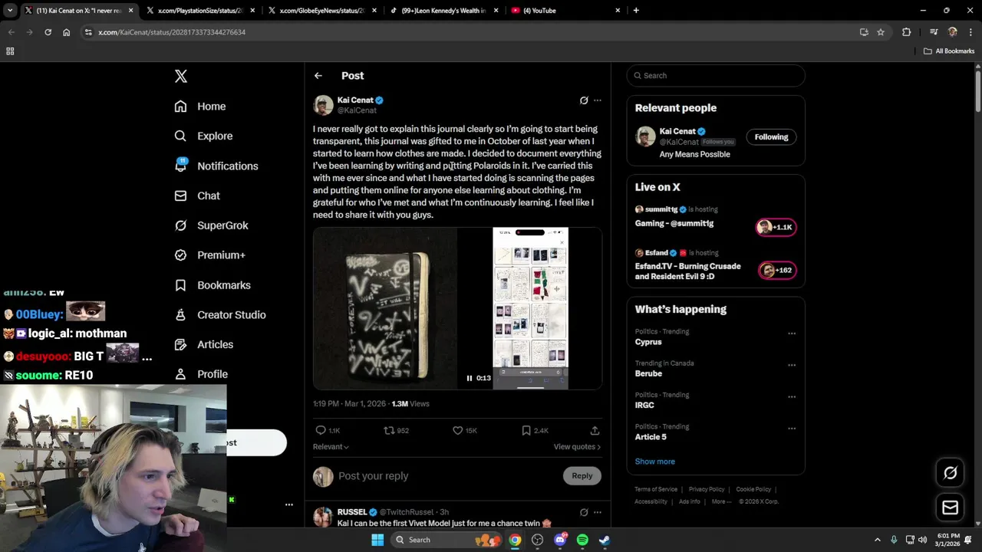Click the Grok icon on RUSSEL's reply
This screenshot has width=982, height=552.
click(x=584, y=512)
